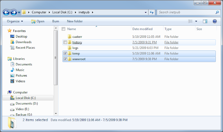Open the recent pages dropdown arrow
This screenshot has width=223, height=132.
[19, 13]
